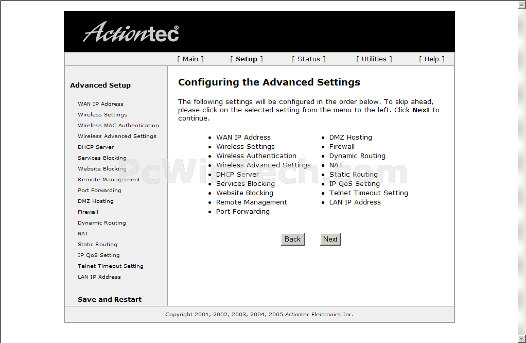Click 'Advanced Setup' sidebar heading
Image resolution: width=526 pixels, height=343 pixels.
(x=100, y=85)
